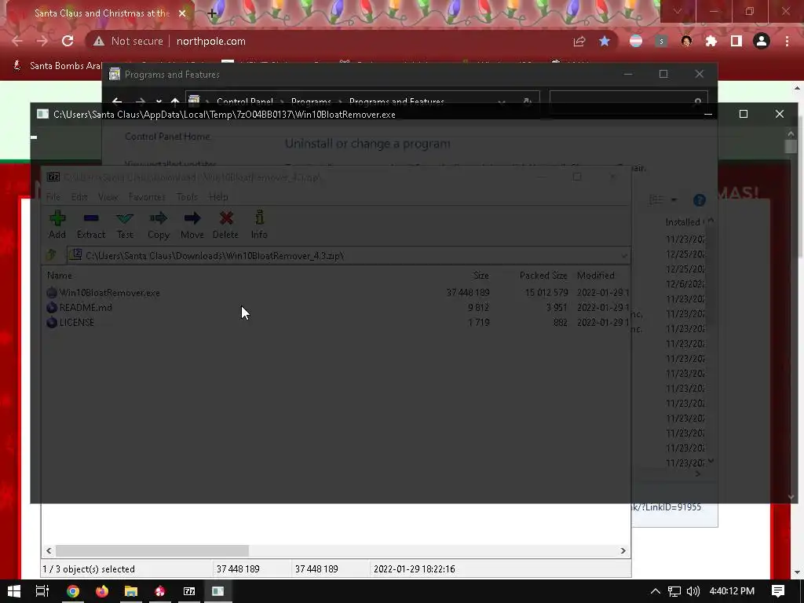Click the taskbar clock showing 4:40:12 PM

coord(732,591)
